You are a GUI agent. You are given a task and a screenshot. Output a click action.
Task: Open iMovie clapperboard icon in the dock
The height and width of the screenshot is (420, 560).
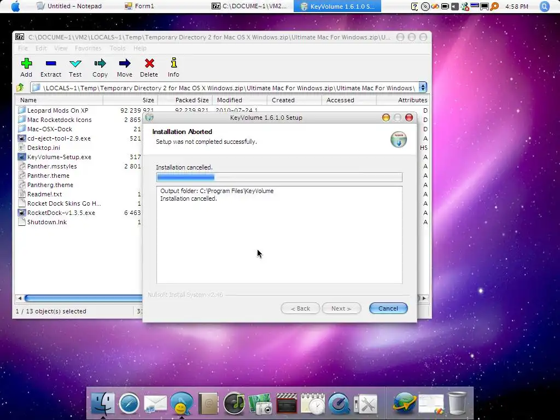(287, 404)
